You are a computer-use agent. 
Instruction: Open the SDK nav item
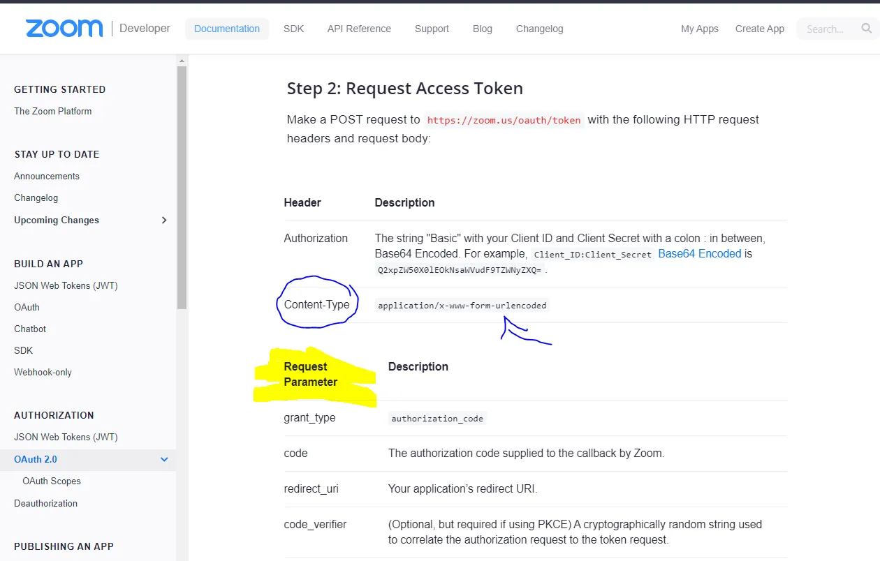pyautogui.click(x=293, y=29)
